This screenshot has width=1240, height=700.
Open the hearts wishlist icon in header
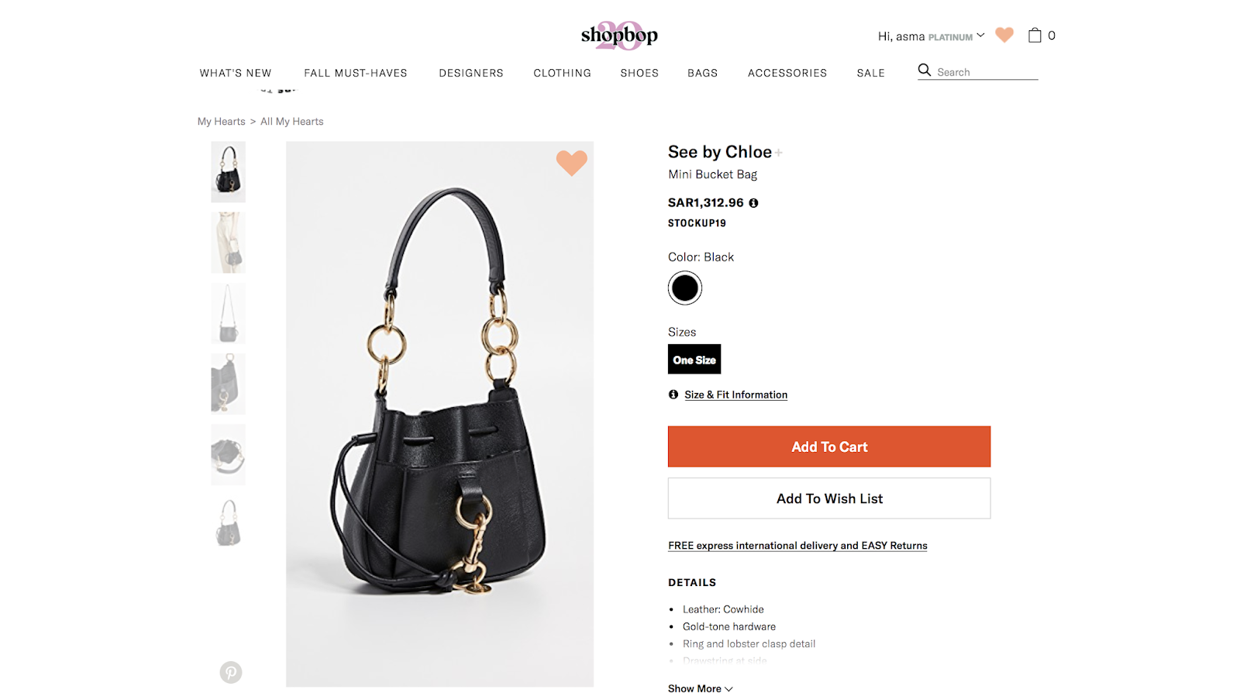[1004, 35]
